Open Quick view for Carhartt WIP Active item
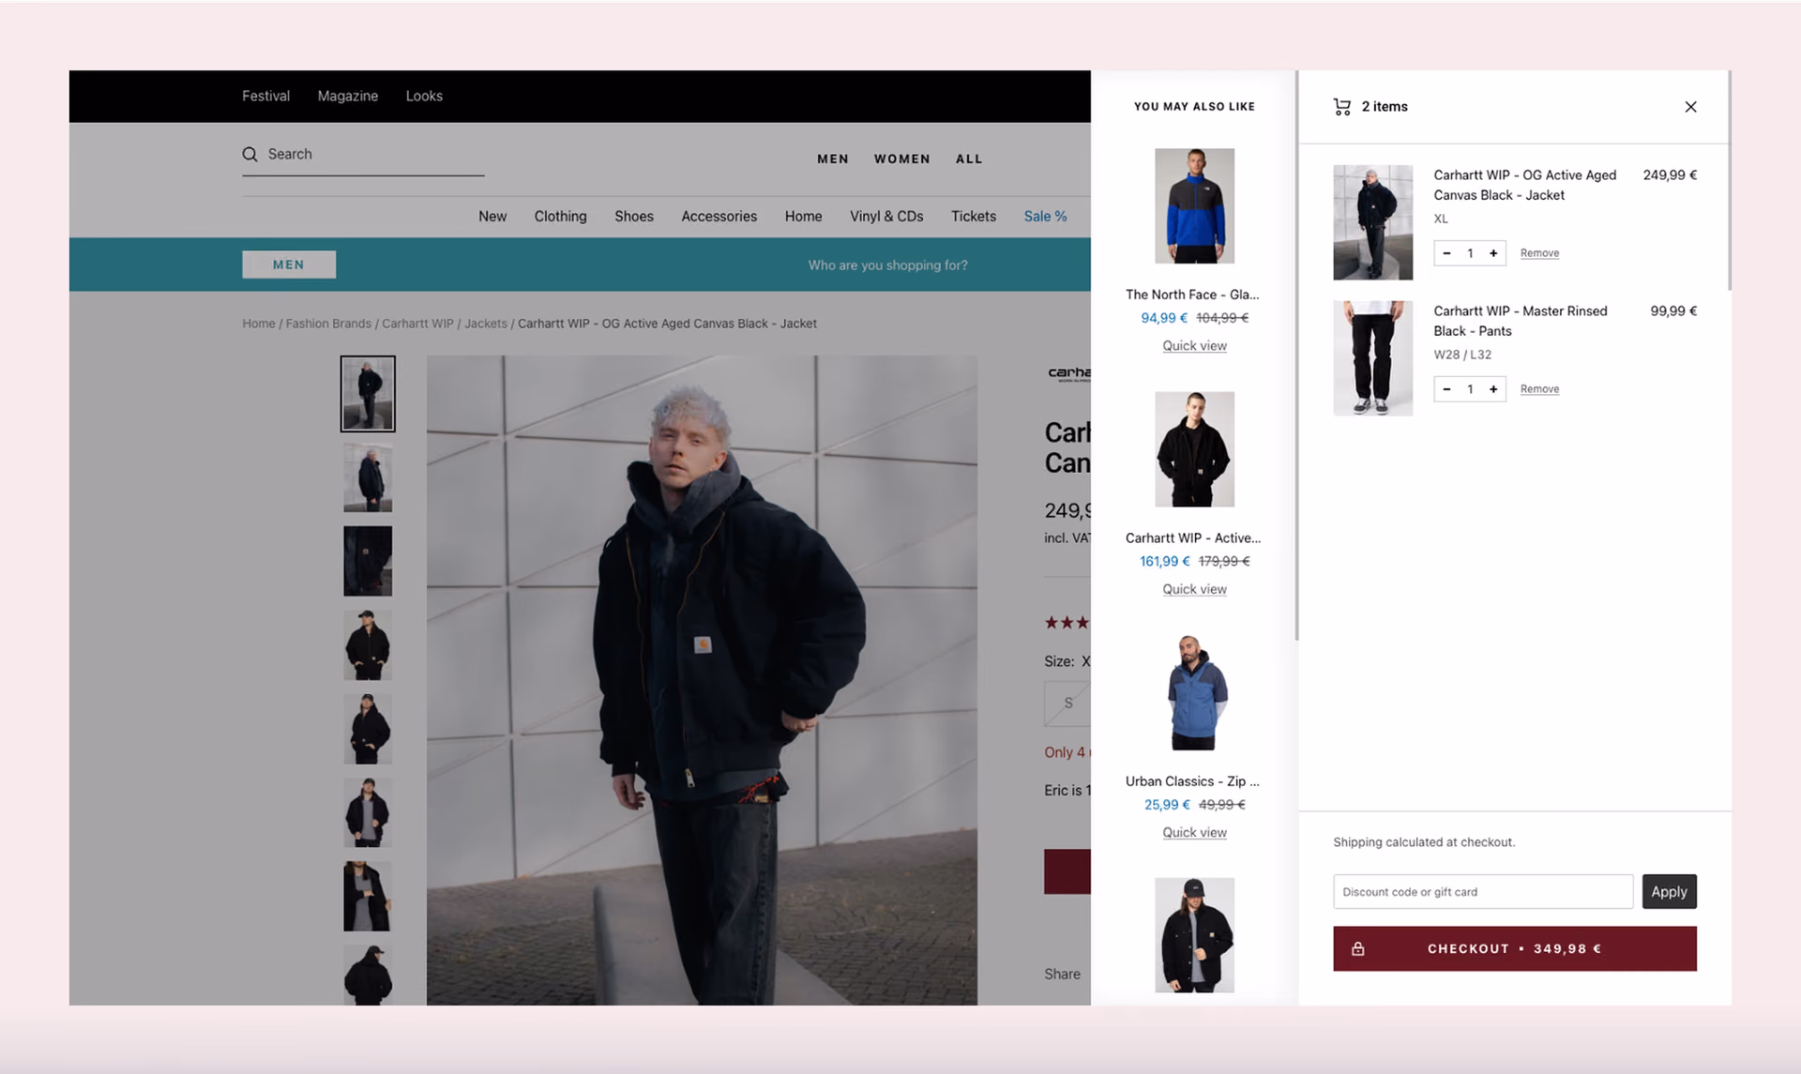1801x1074 pixels. click(x=1194, y=589)
